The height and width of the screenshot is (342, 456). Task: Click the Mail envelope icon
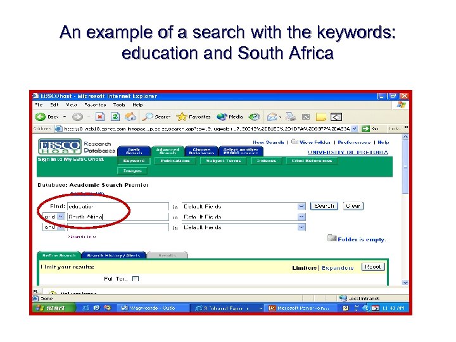click(272, 117)
